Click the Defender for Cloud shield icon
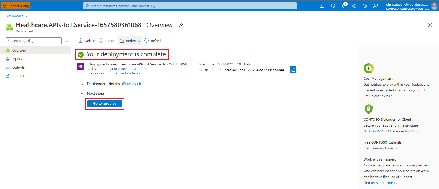Viewport: 439px width, 189px height. point(369,109)
